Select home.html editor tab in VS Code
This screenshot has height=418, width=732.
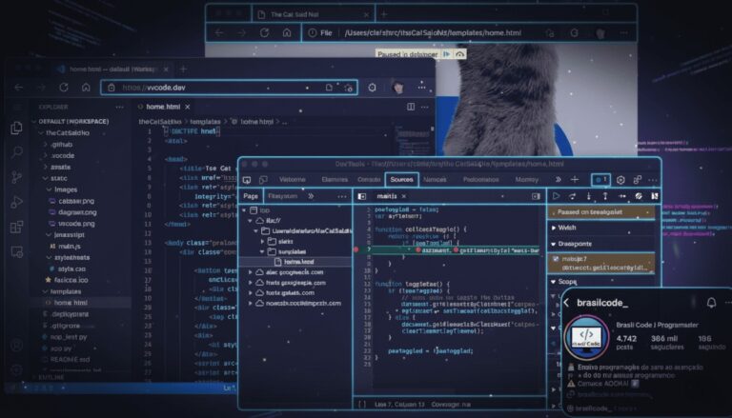point(163,107)
